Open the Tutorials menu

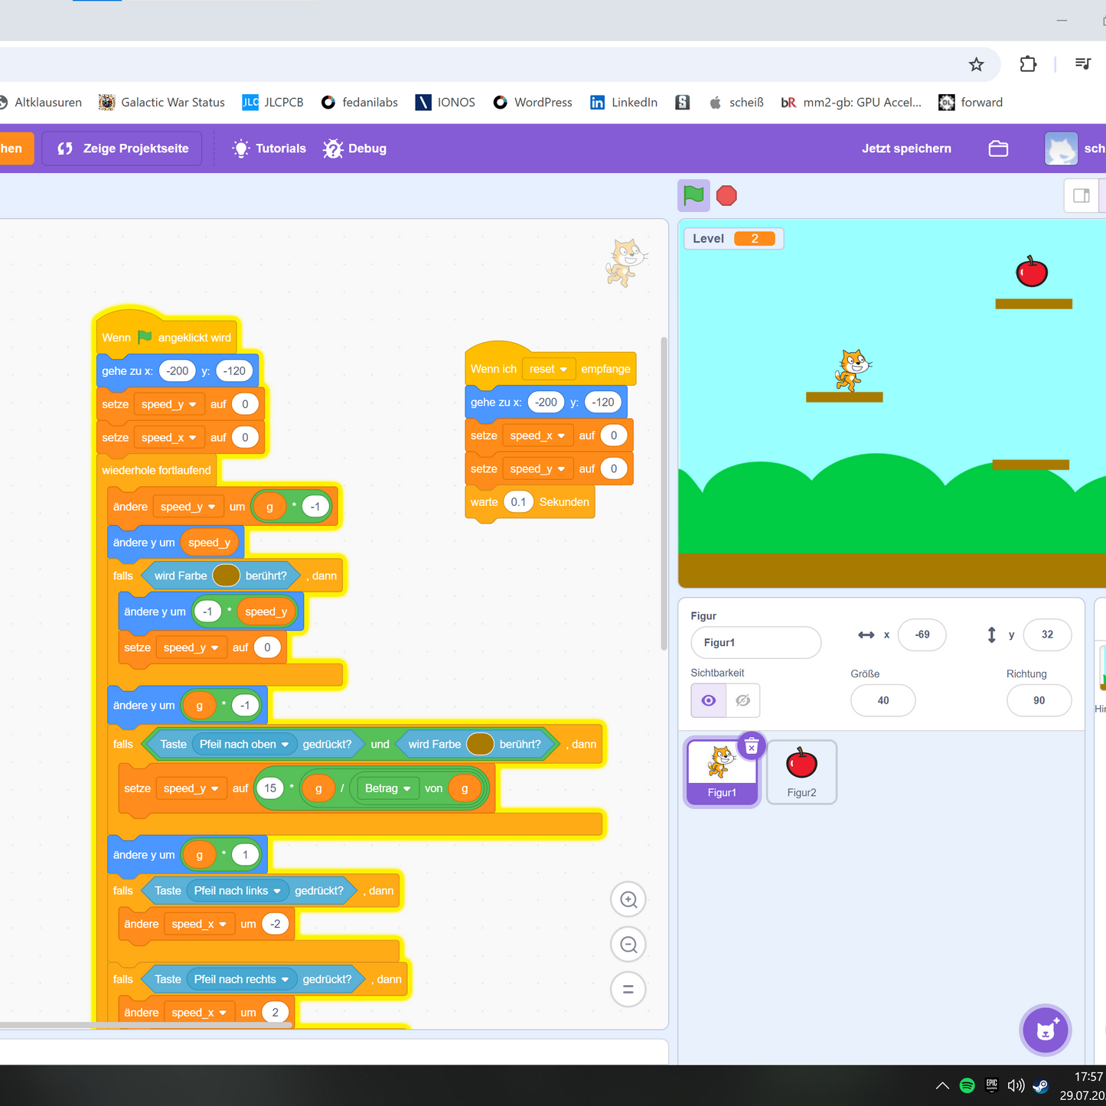[269, 148]
